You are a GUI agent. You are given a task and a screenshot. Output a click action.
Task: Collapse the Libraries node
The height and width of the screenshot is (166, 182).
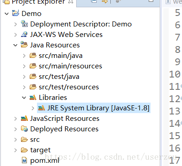pyautogui.click(x=24, y=98)
